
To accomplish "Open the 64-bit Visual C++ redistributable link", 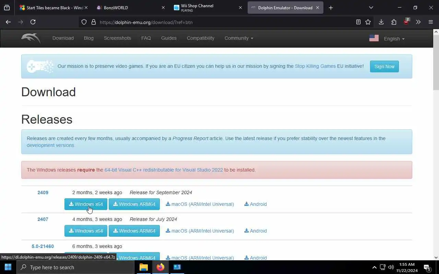I will click(164, 170).
